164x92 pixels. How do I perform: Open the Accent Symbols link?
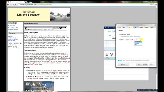coord(14,39)
